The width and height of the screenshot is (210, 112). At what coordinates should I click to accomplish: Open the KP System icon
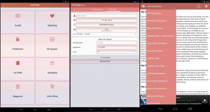point(52,40)
